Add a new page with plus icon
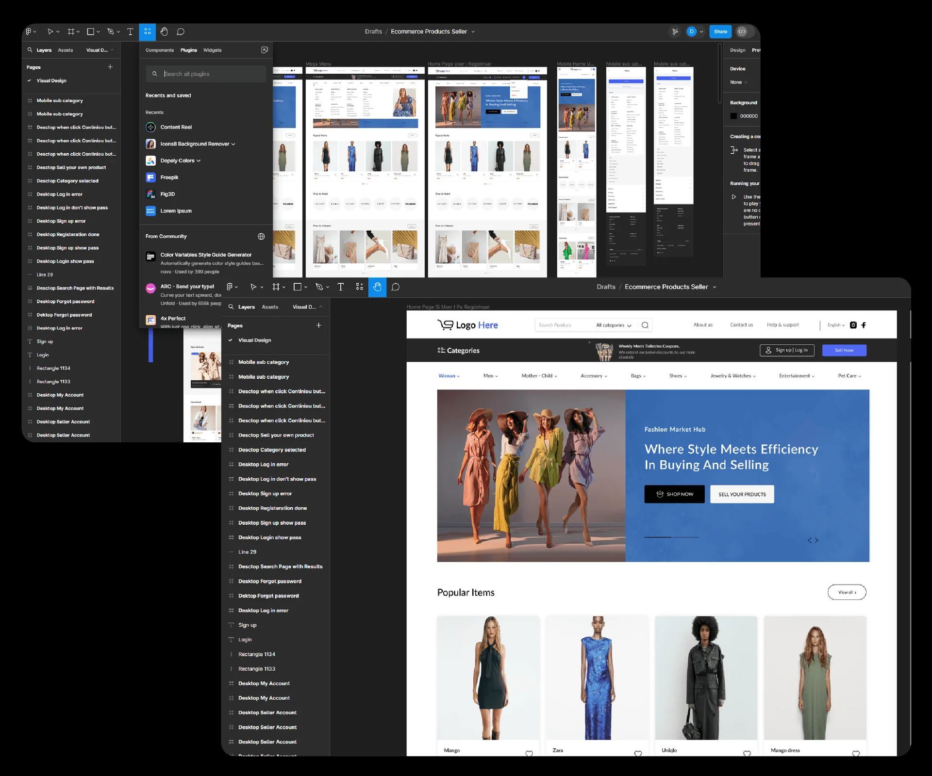The width and height of the screenshot is (932, 776). coord(110,67)
